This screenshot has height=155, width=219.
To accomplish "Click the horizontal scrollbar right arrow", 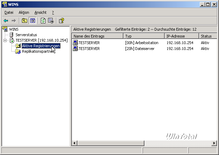I will 214,143.
